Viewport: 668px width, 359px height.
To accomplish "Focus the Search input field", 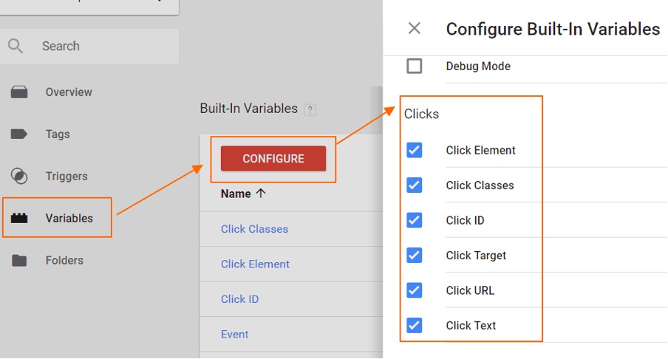I will [89, 46].
